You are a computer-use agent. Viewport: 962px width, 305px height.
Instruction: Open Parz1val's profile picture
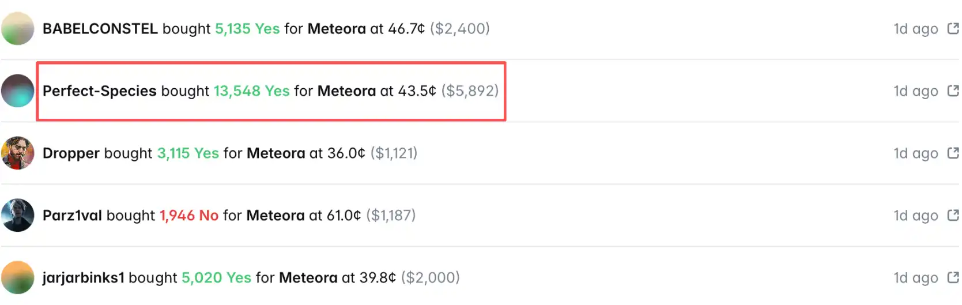[18, 215]
